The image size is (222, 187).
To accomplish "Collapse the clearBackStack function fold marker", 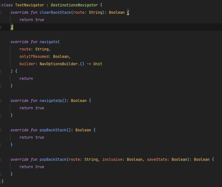I will [1, 12].
